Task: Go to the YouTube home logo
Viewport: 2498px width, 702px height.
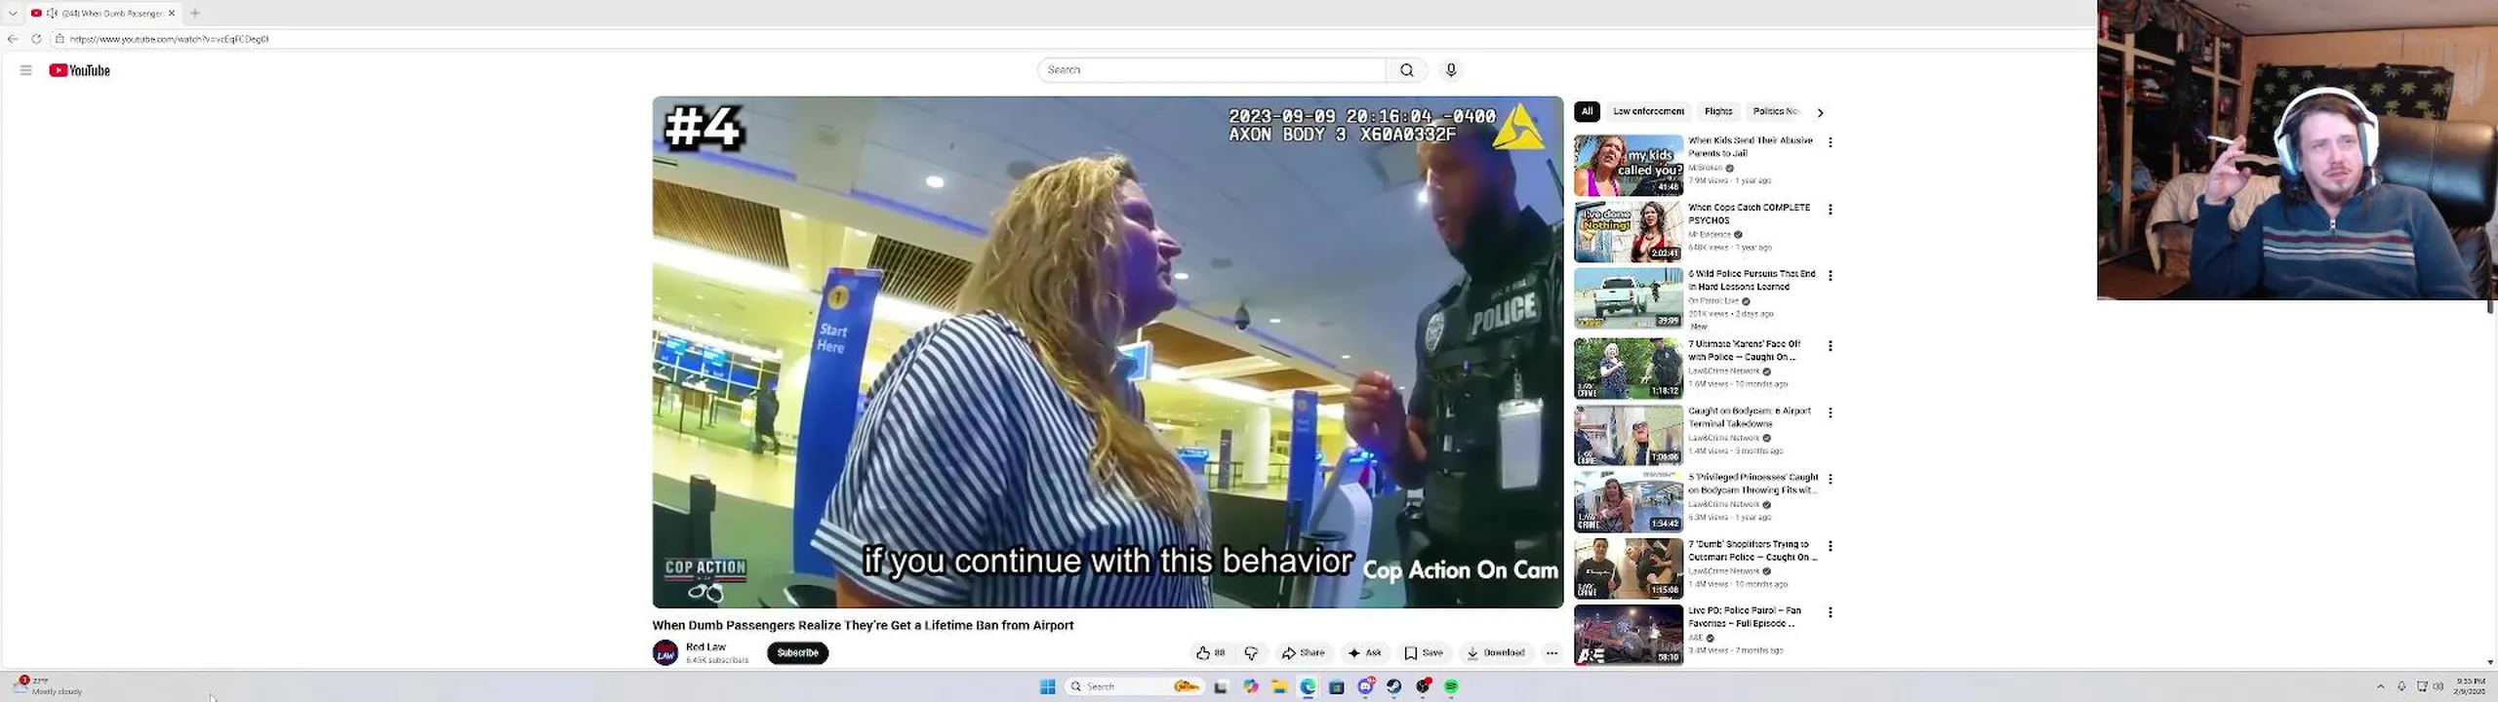Action: coord(79,70)
